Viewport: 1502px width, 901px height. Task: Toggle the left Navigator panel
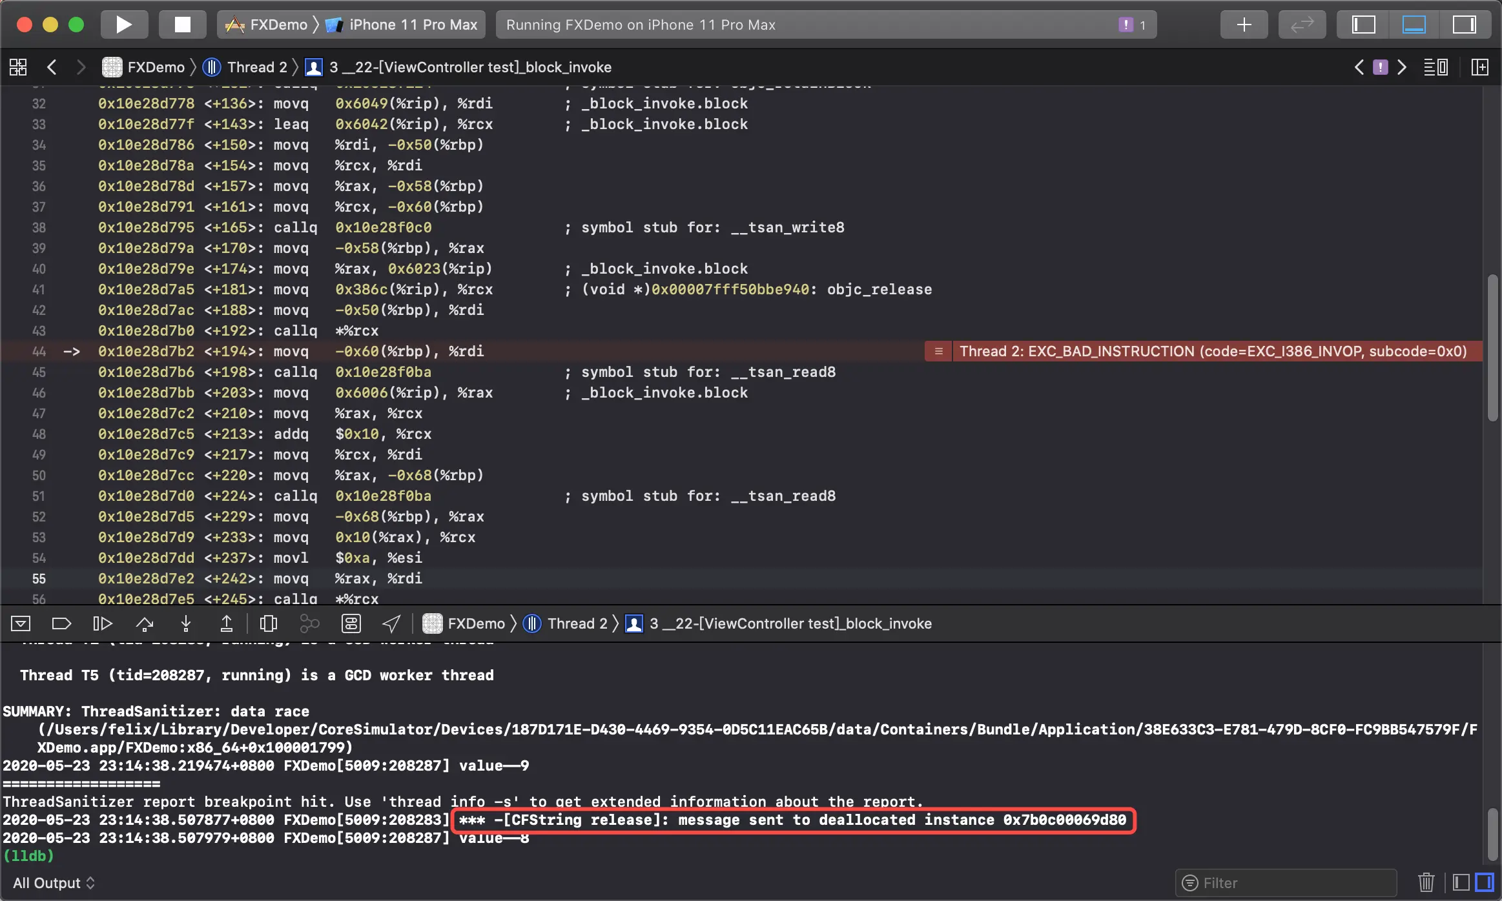coord(1364,25)
